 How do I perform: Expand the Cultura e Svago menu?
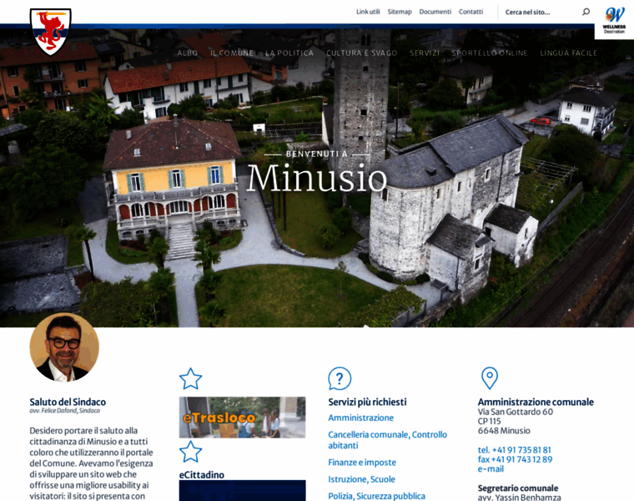click(362, 53)
